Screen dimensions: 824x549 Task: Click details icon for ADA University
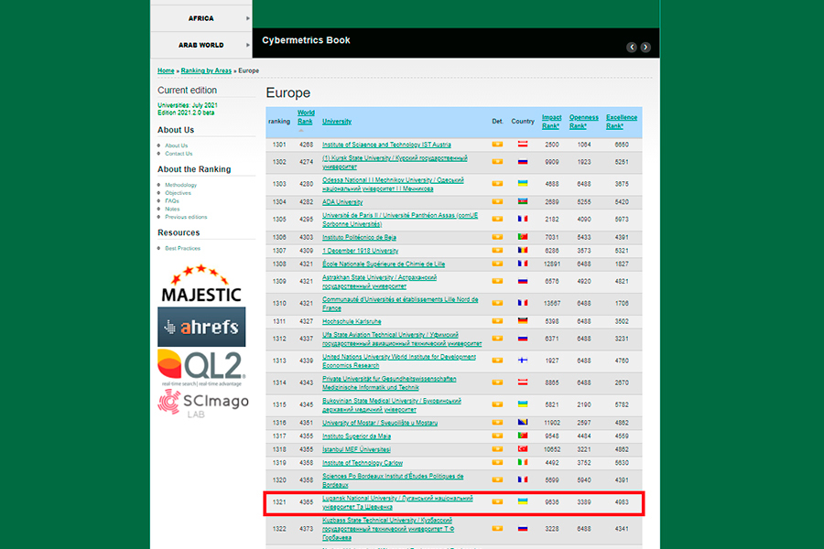point(497,202)
